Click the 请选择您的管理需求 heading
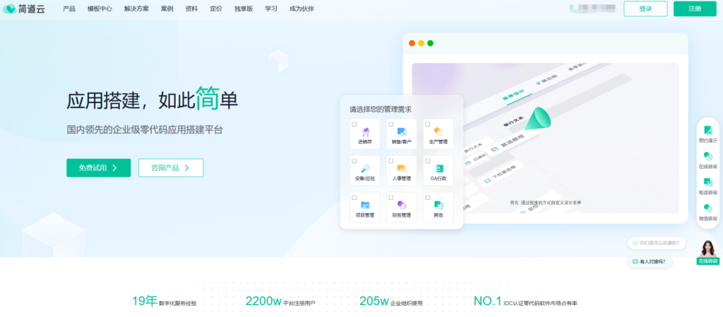This screenshot has height=317, width=723. 381,109
